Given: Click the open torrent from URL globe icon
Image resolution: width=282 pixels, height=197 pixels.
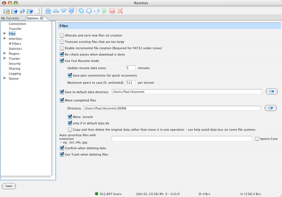Looking at the screenshot, I should tap(22, 11).
